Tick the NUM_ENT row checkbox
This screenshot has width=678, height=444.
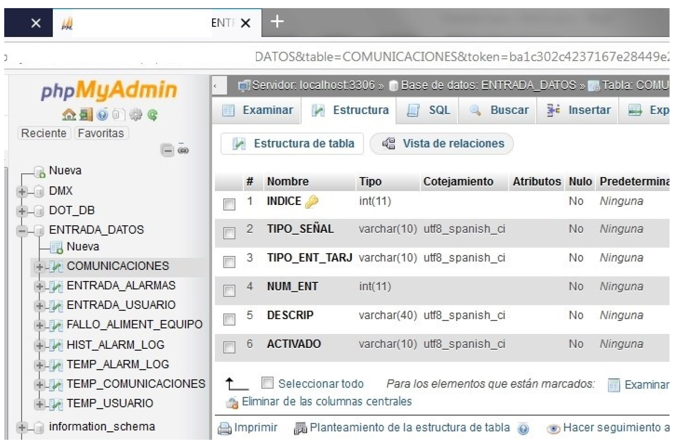point(229,290)
